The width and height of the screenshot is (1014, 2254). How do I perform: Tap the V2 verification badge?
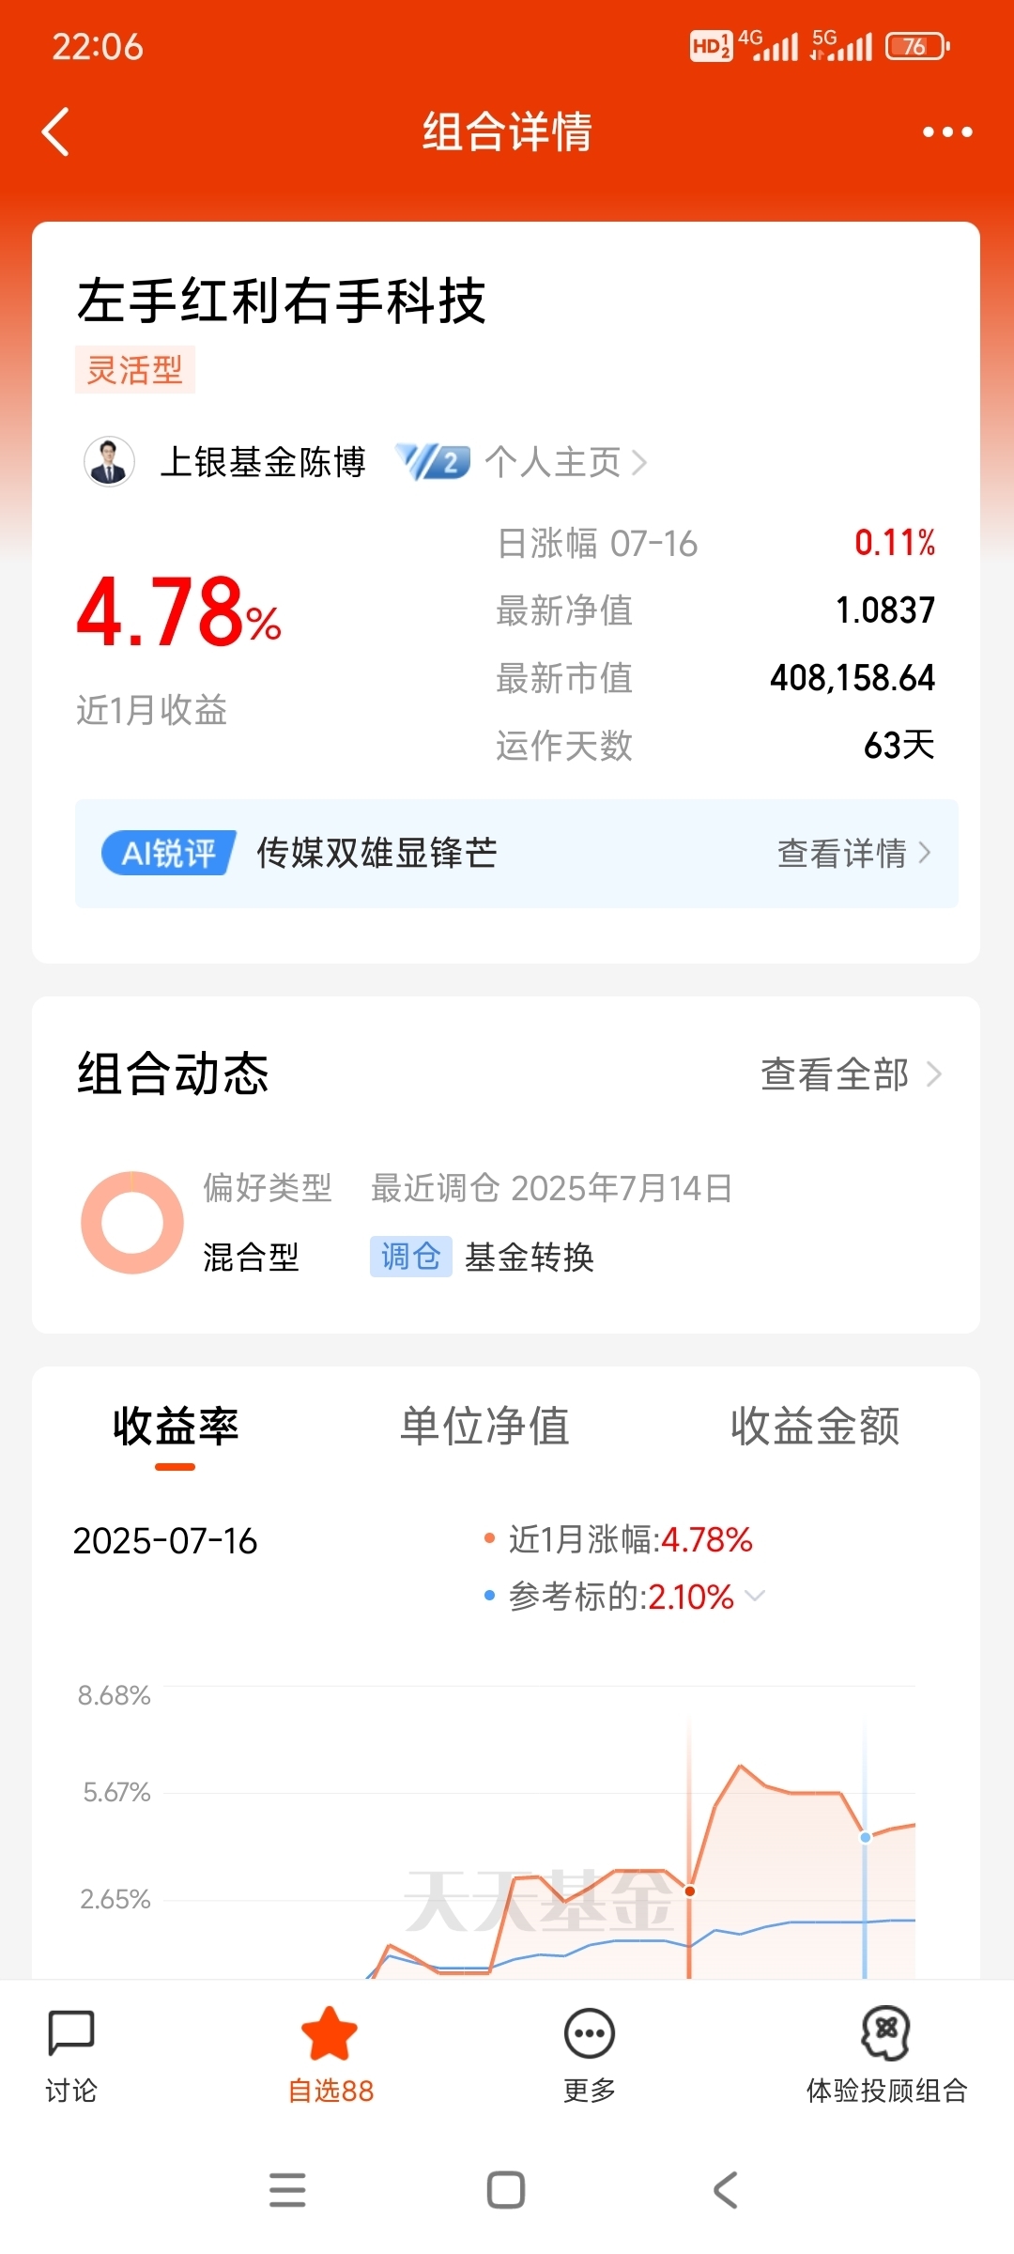433,462
